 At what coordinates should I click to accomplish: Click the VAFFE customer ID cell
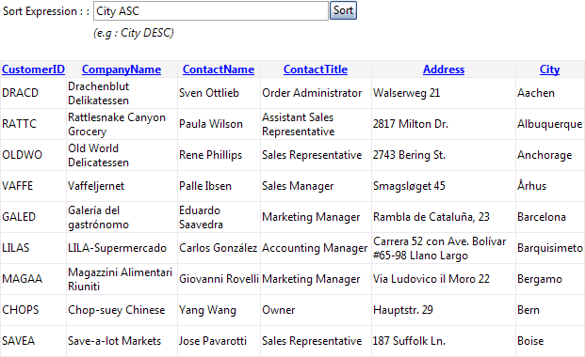pyautogui.click(x=33, y=186)
